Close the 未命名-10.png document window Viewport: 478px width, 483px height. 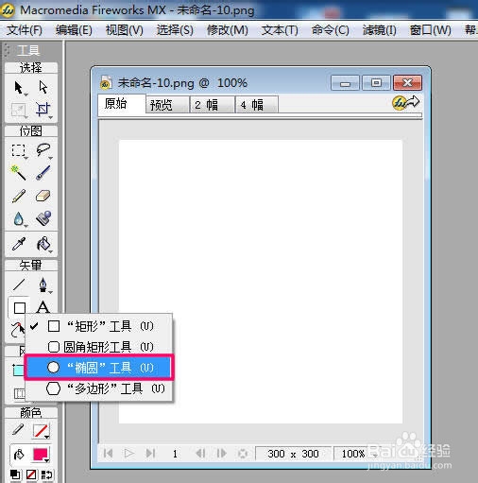pos(407,83)
